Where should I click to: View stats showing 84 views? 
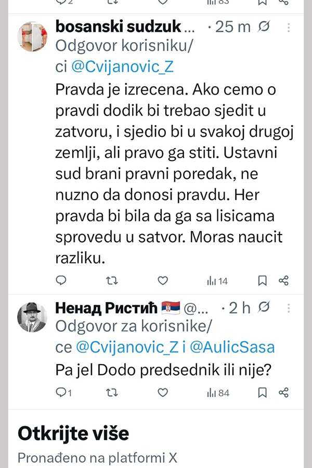[x=218, y=393]
